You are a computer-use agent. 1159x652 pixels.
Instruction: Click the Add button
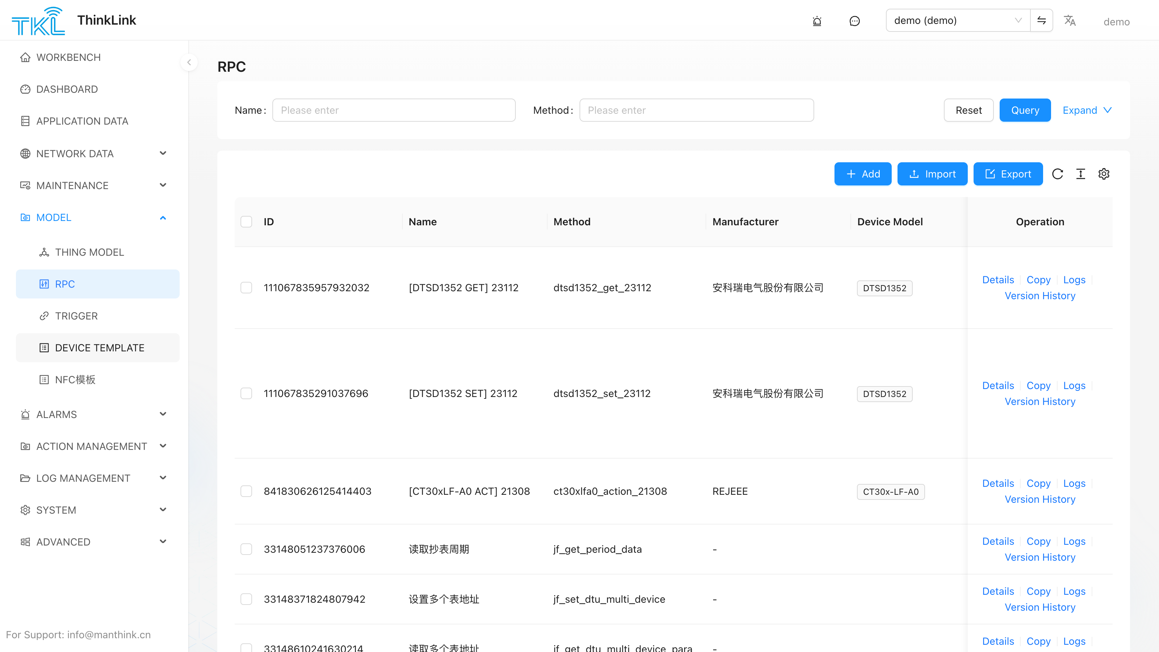862,174
